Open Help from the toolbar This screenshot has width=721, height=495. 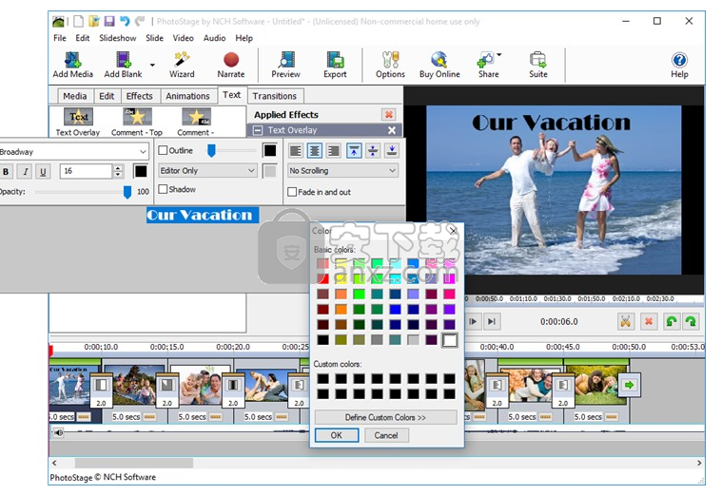click(x=679, y=65)
